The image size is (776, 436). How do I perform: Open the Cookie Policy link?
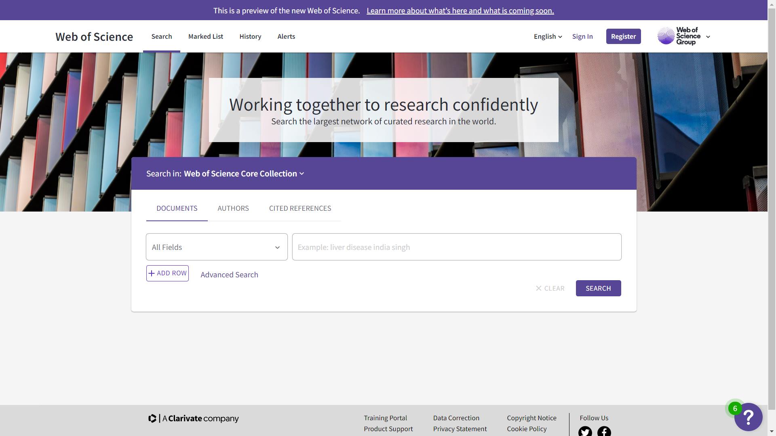coord(527,429)
